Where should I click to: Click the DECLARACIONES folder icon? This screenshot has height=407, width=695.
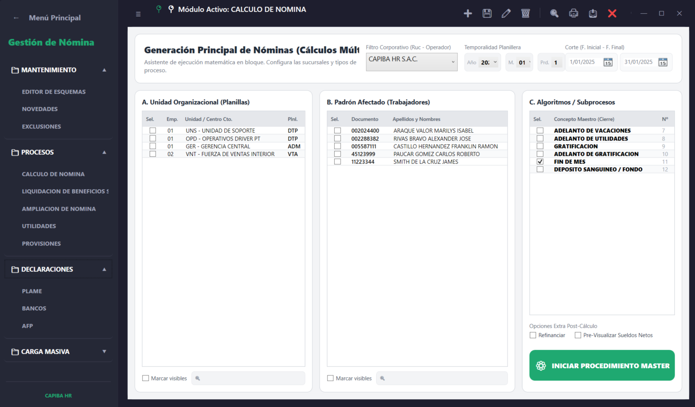tap(15, 269)
